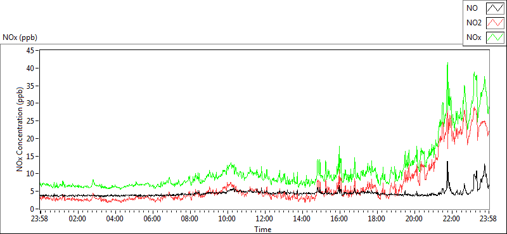This screenshot has width=507, height=234.
Task: Click the 02:00 time axis tick label
Action: tap(77, 219)
